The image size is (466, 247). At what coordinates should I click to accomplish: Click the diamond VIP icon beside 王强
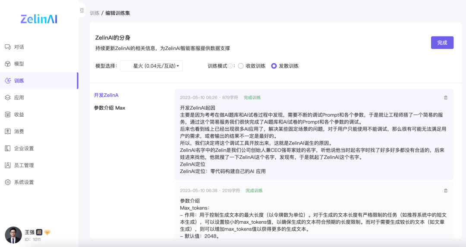click(x=47, y=232)
